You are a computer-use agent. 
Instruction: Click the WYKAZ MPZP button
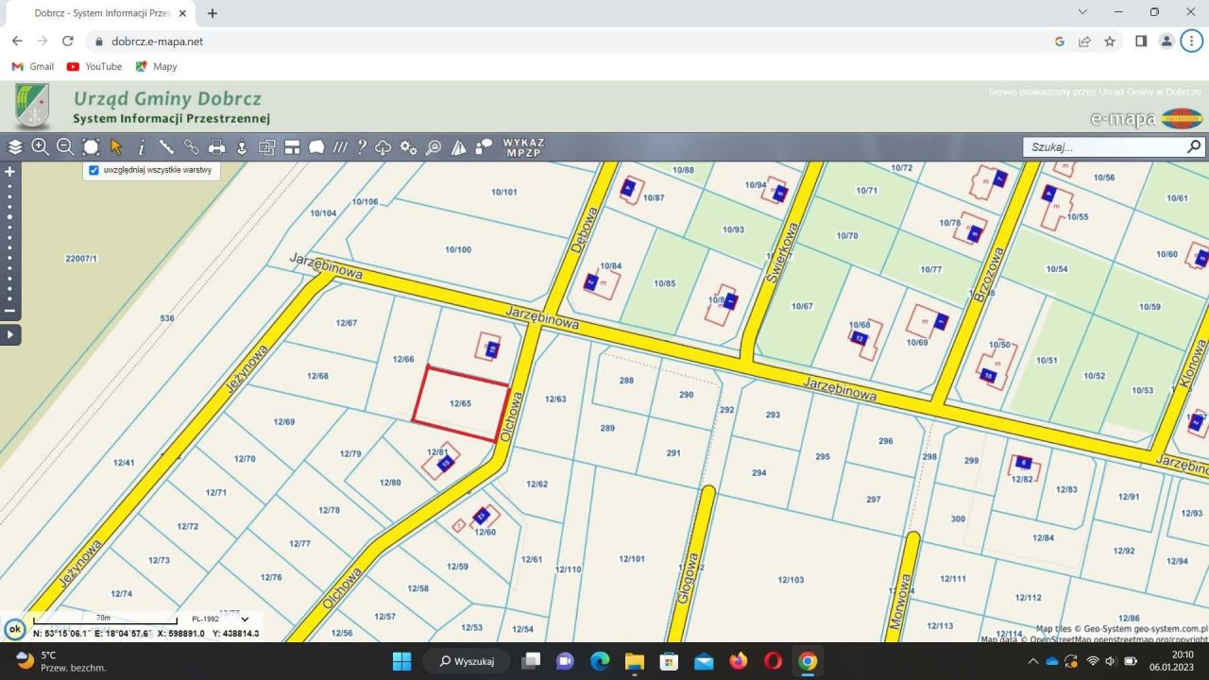click(x=523, y=147)
